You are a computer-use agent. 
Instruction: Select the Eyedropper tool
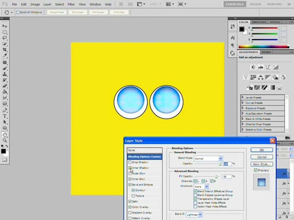tap(5, 56)
